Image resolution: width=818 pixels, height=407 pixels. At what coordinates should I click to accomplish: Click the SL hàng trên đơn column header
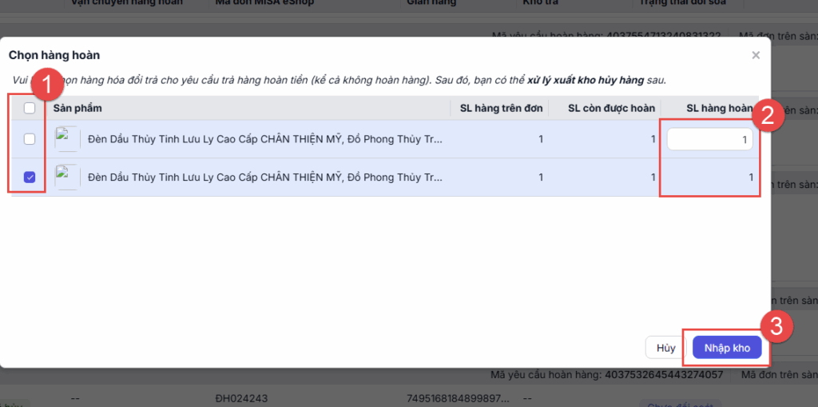point(501,108)
